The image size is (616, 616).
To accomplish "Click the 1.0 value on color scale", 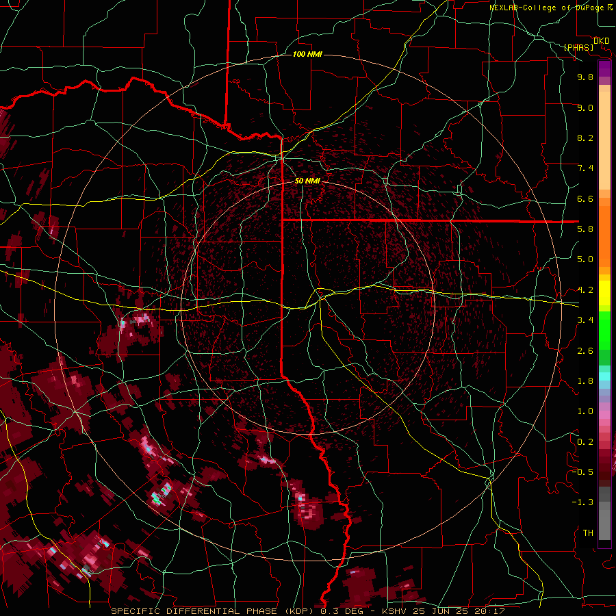I will pos(585,411).
